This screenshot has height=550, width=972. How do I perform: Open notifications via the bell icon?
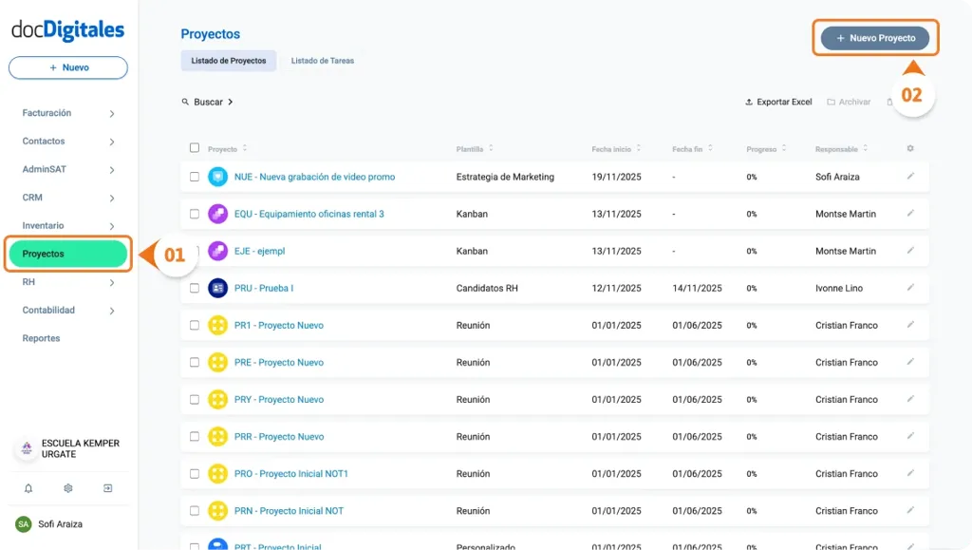28,487
